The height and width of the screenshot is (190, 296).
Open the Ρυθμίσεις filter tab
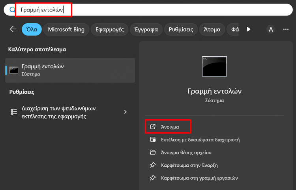coord(181,29)
